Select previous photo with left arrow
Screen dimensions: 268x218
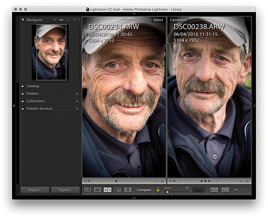point(236,190)
